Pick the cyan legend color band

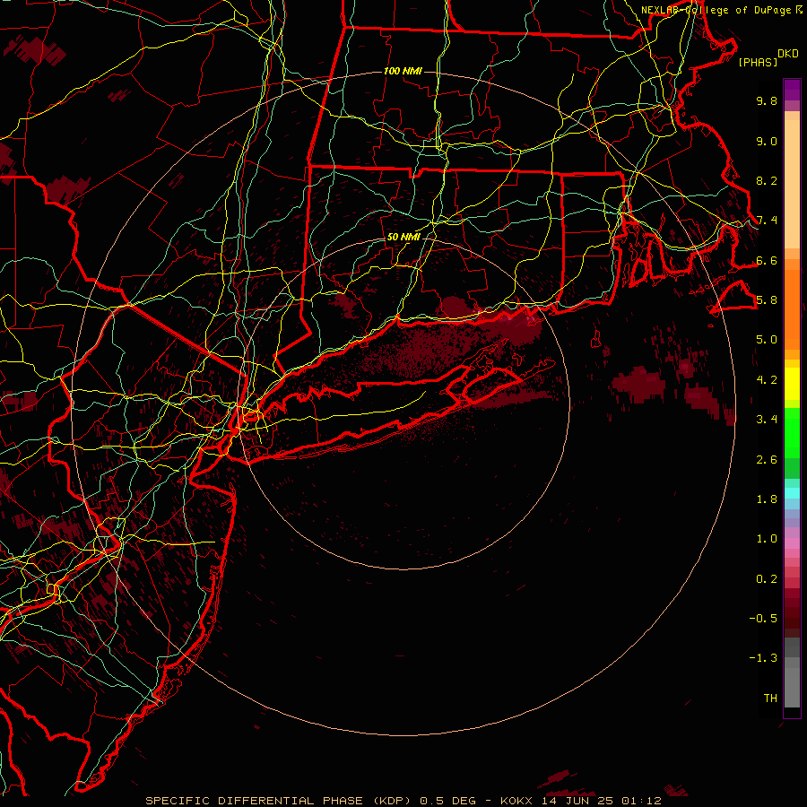tap(792, 493)
